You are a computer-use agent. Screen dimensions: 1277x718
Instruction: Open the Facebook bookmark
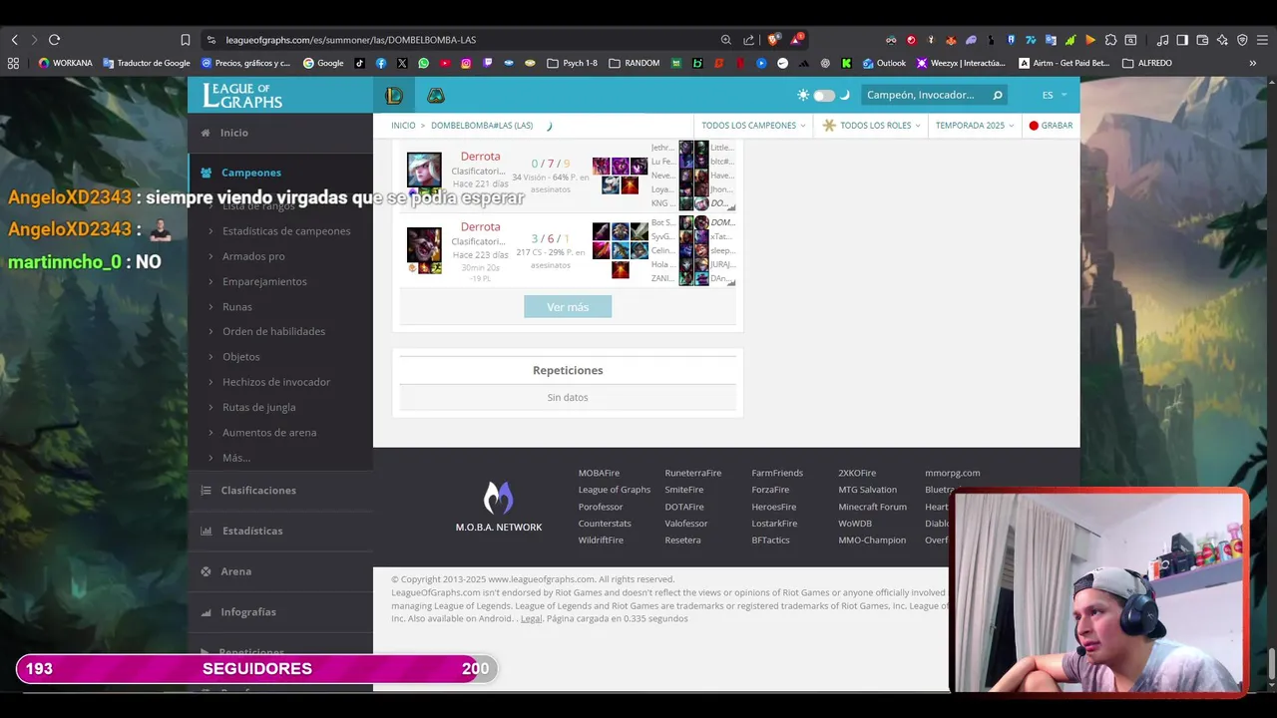click(x=381, y=63)
